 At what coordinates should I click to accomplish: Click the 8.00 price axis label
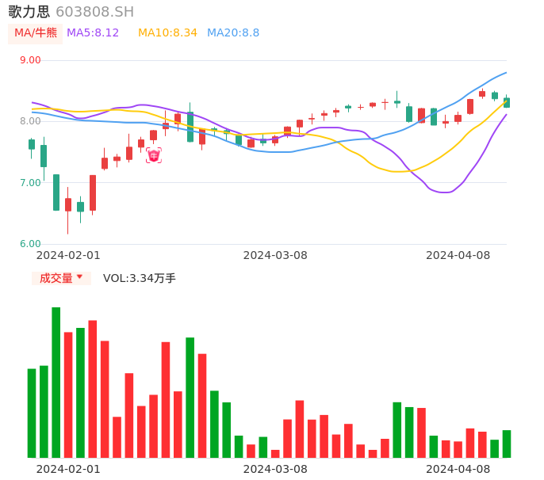tap(30, 121)
